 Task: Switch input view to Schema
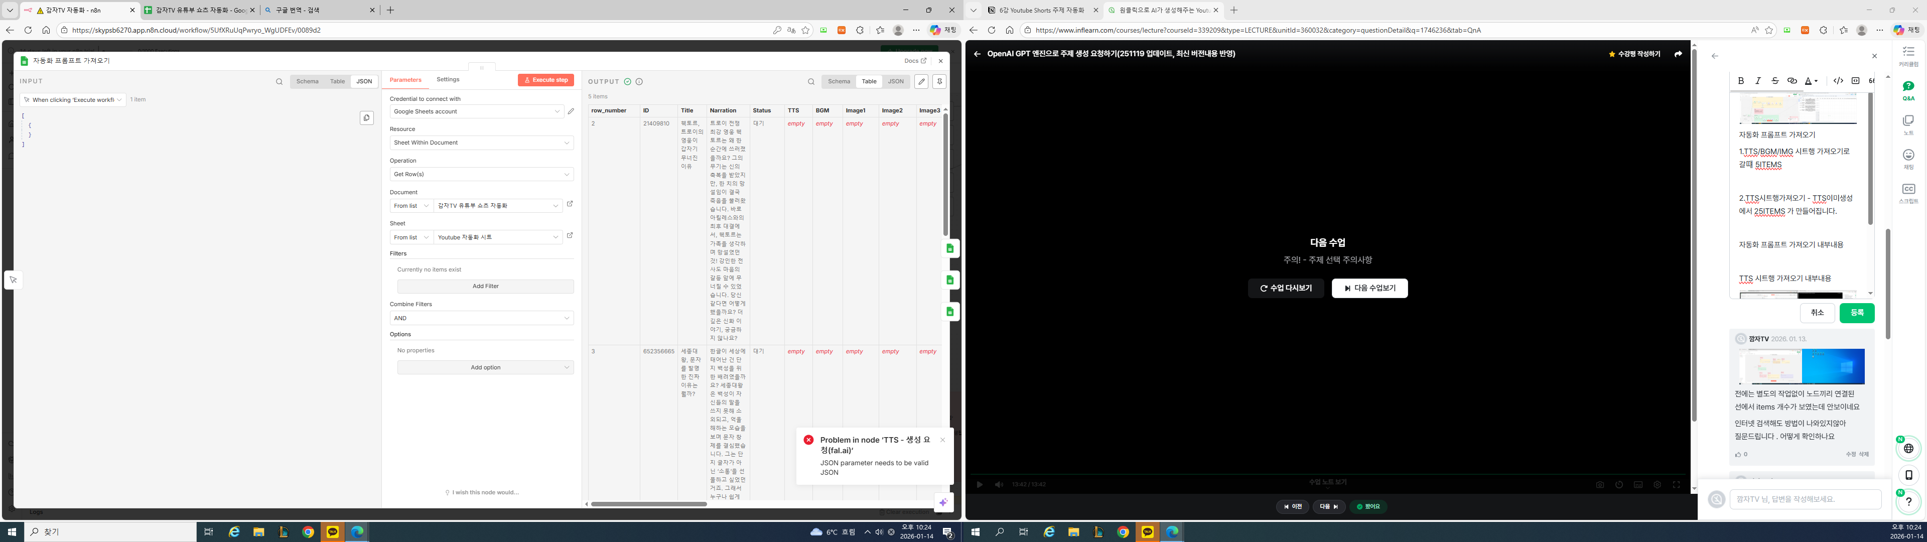pos(307,82)
